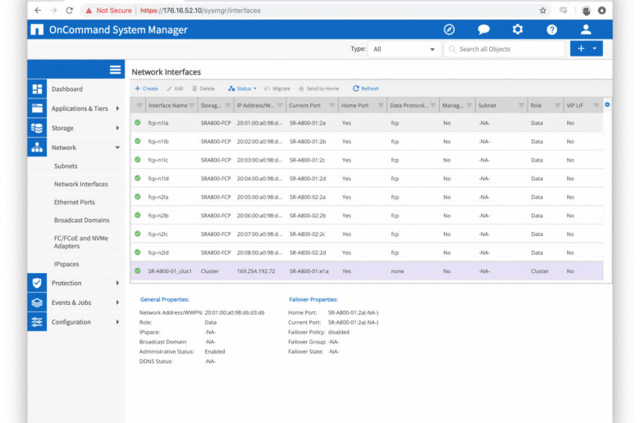
Task: Expand Events & Jobs submenu arrow
Action: [x=117, y=302]
